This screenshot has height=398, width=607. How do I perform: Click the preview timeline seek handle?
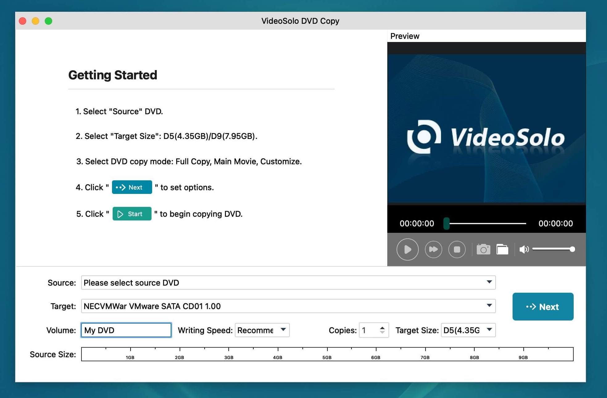[x=446, y=223]
